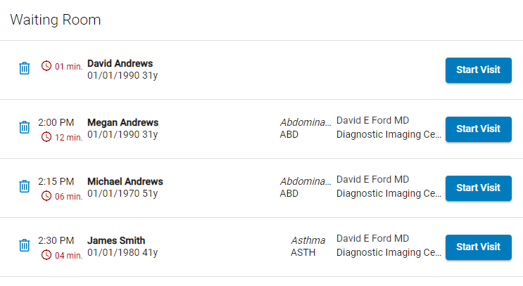Click clock icon beside 04 min.
This screenshot has width=523, height=286.
(x=46, y=255)
